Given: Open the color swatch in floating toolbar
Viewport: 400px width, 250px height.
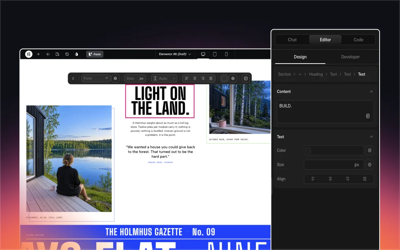Looking at the screenshot, I should click(224, 78).
